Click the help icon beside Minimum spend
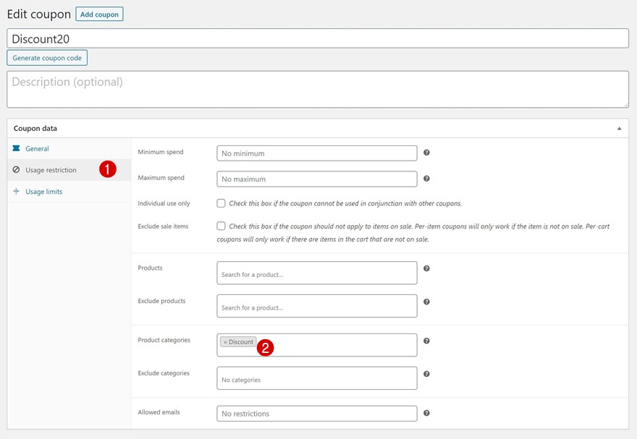637x439 pixels. (x=426, y=153)
